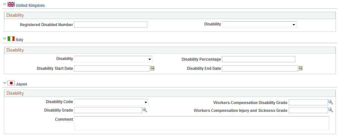The image size is (346, 138).
Task: Click the United Kingdom flag icon
Action: (11, 4)
